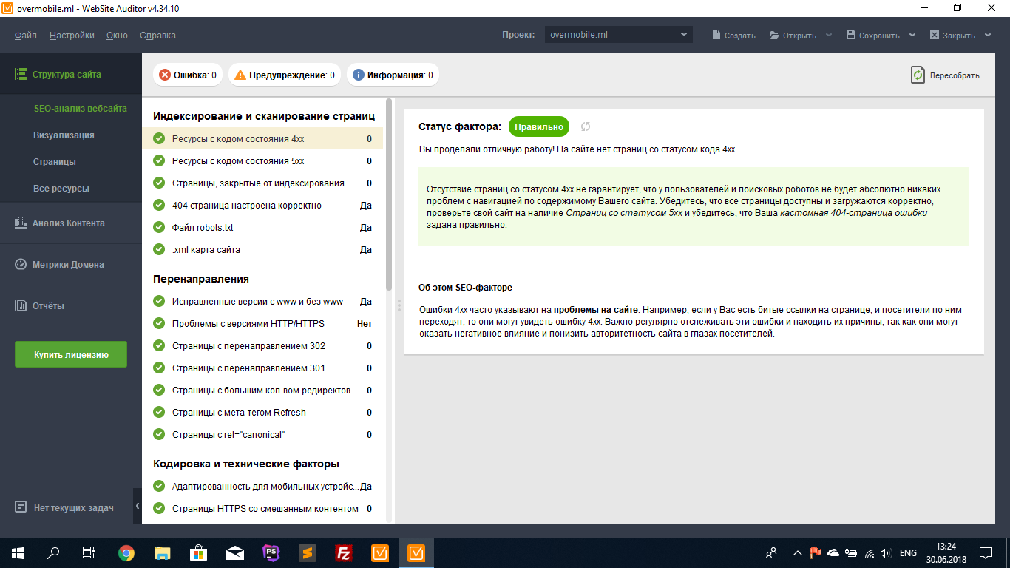Screen dimensions: 1010x568
Task: Click the Структура сайта sidebar icon
Action: click(21, 74)
